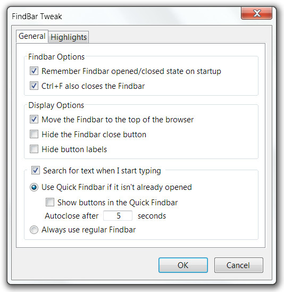Click the OK button

click(183, 265)
